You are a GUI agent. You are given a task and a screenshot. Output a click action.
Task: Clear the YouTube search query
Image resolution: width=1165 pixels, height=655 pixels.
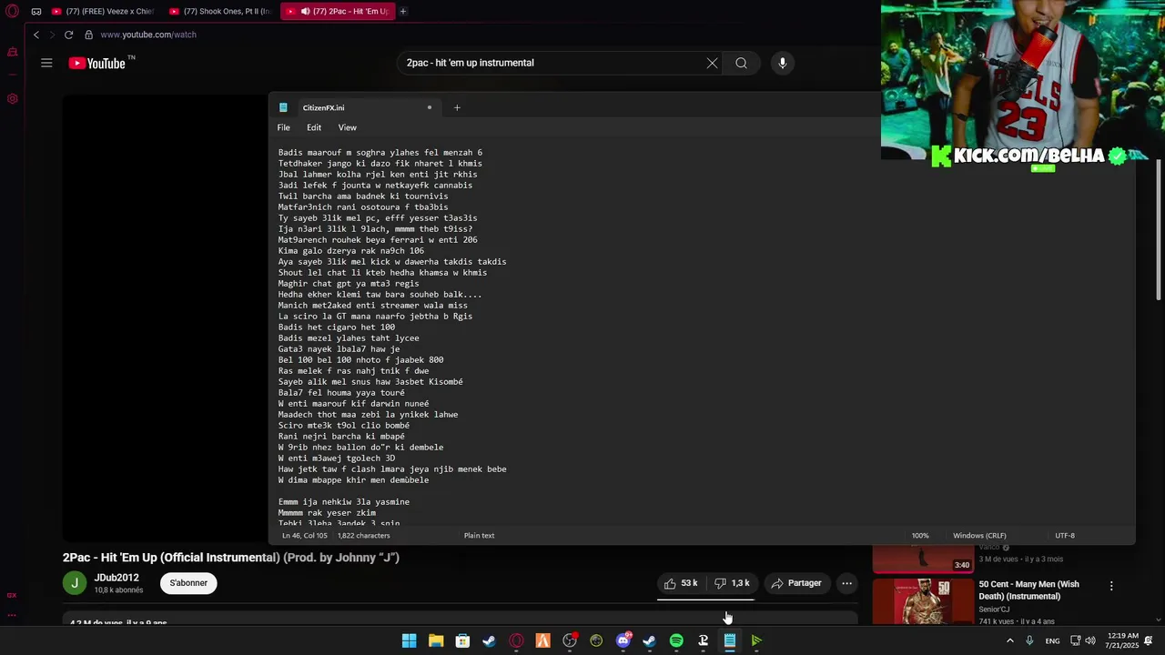point(712,63)
